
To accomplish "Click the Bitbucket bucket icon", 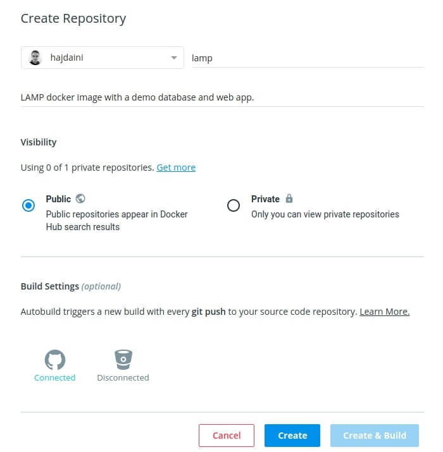I will pyautogui.click(x=123, y=360).
